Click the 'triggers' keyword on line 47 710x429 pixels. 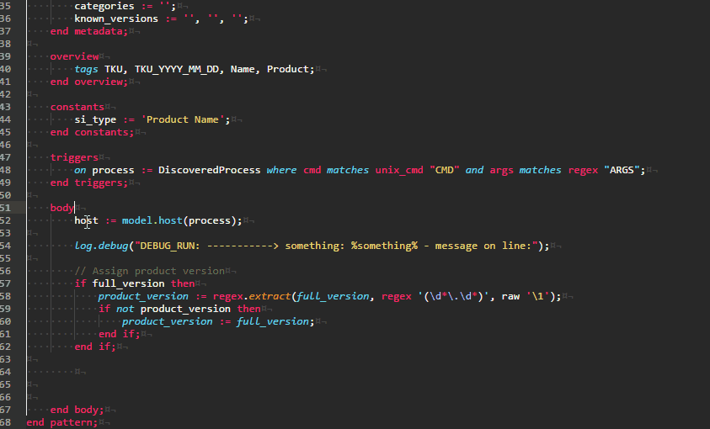(74, 157)
